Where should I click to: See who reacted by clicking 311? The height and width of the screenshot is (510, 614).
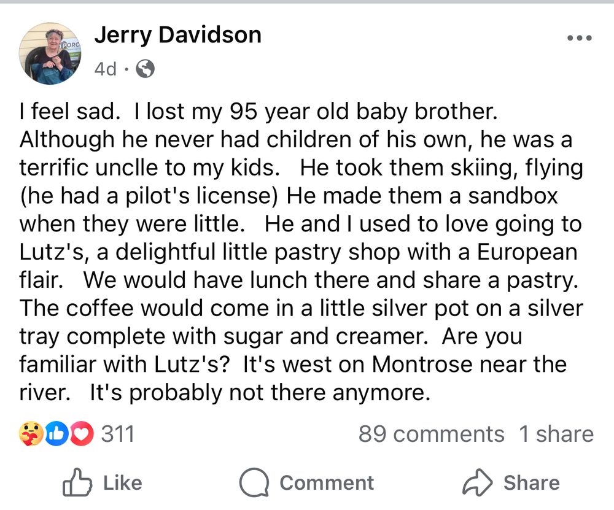click(117, 434)
